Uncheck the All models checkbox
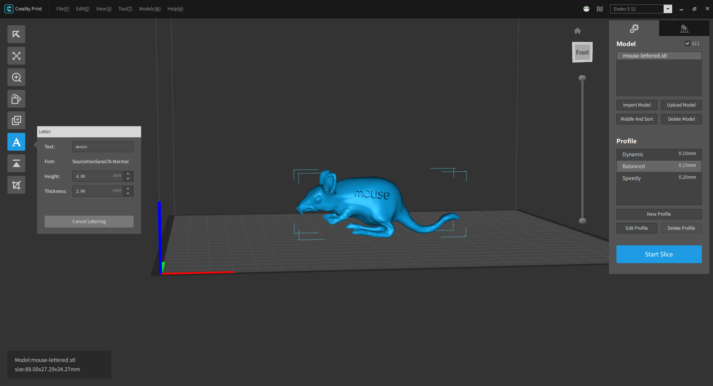The height and width of the screenshot is (386, 713). (687, 43)
